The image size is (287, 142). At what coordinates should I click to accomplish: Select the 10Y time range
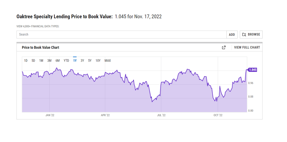click(98, 61)
